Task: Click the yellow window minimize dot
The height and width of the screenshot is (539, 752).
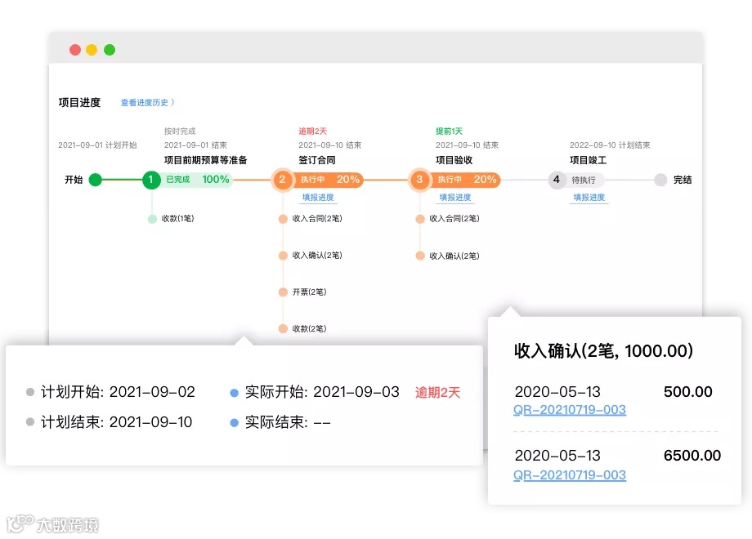Action: [92, 50]
